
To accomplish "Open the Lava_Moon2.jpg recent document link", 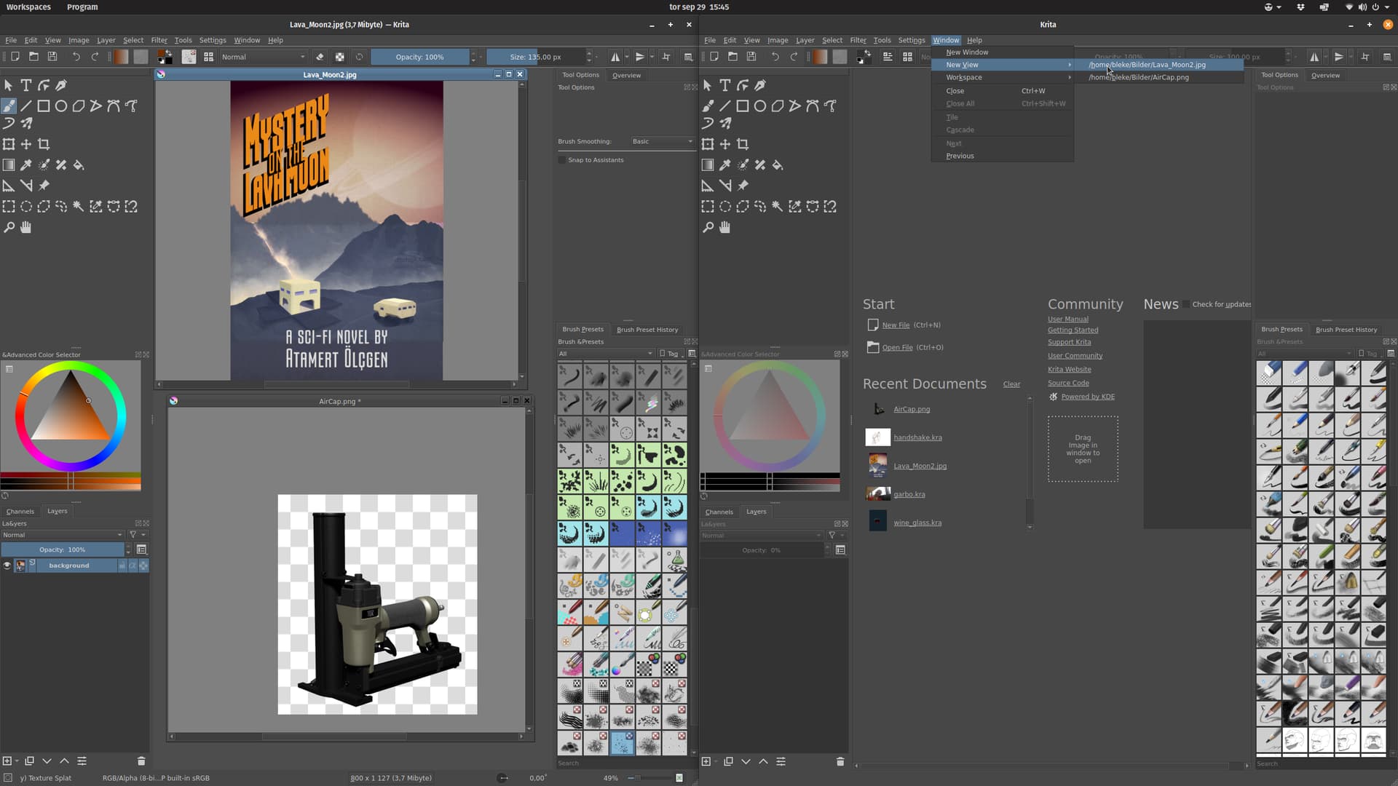I will point(920,466).
